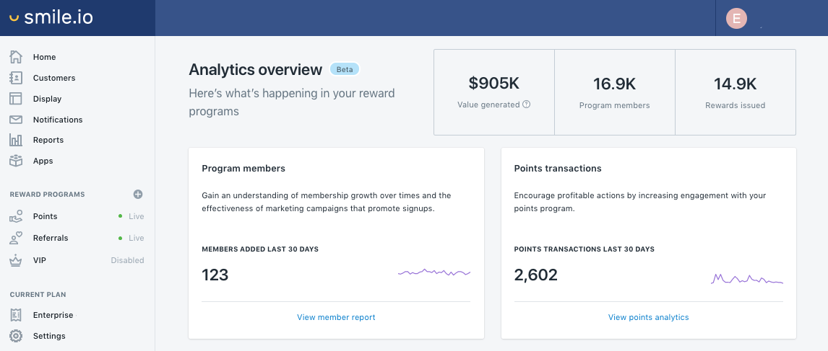Click the Apps box icon
This screenshot has height=351, width=828.
coord(16,161)
